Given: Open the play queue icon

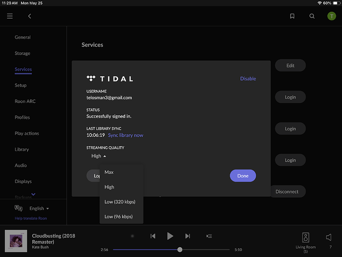Looking at the screenshot, I should click(209, 236).
